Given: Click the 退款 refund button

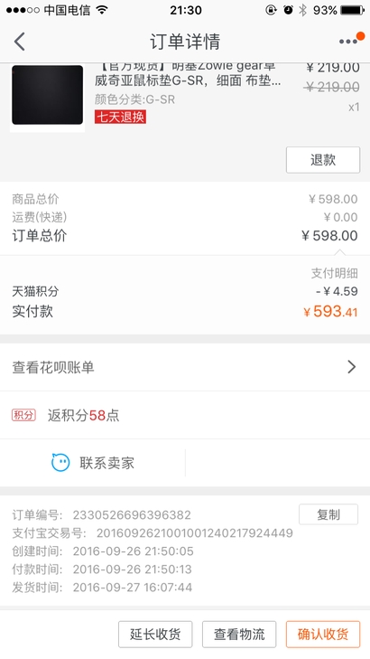Looking at the screenshot, I should [x=323, y=160].
